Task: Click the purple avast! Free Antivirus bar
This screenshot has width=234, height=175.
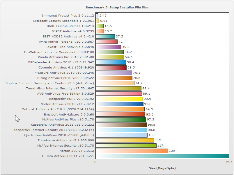Action: [108, 47]
